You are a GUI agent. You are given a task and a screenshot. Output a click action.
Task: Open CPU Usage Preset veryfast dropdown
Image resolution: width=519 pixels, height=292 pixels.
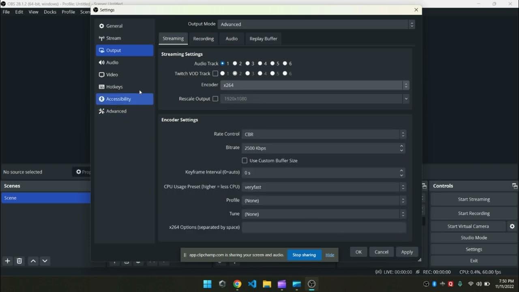(324, 187)
